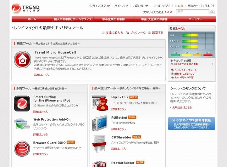227x167 pixels.
Task: Open 詳細はこちら under Browser Guard 2010
Action: [x=40, y=154]
